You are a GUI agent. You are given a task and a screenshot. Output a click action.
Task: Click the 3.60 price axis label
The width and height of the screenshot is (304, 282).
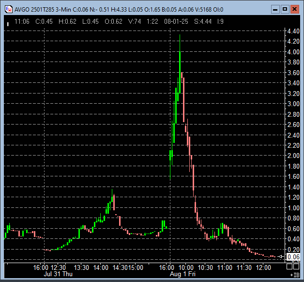[293, 73]
